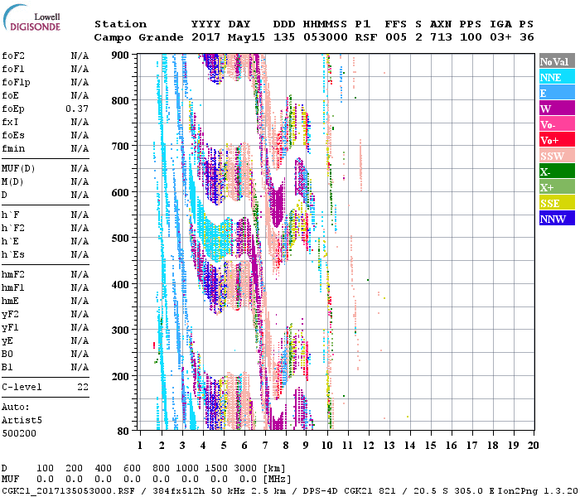580x497 pixels.
Task: Click the NNW blue legend swatch
Action: (x=554, y=219)
